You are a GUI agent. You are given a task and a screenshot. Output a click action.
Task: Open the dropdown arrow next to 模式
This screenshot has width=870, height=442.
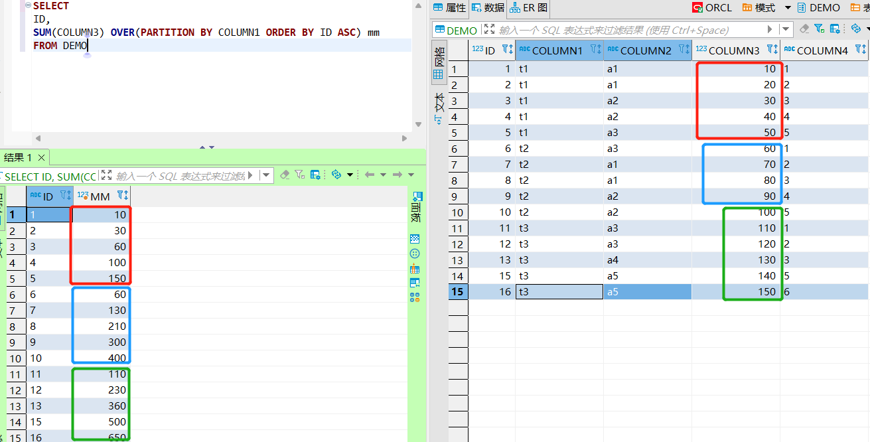point(788,8)
